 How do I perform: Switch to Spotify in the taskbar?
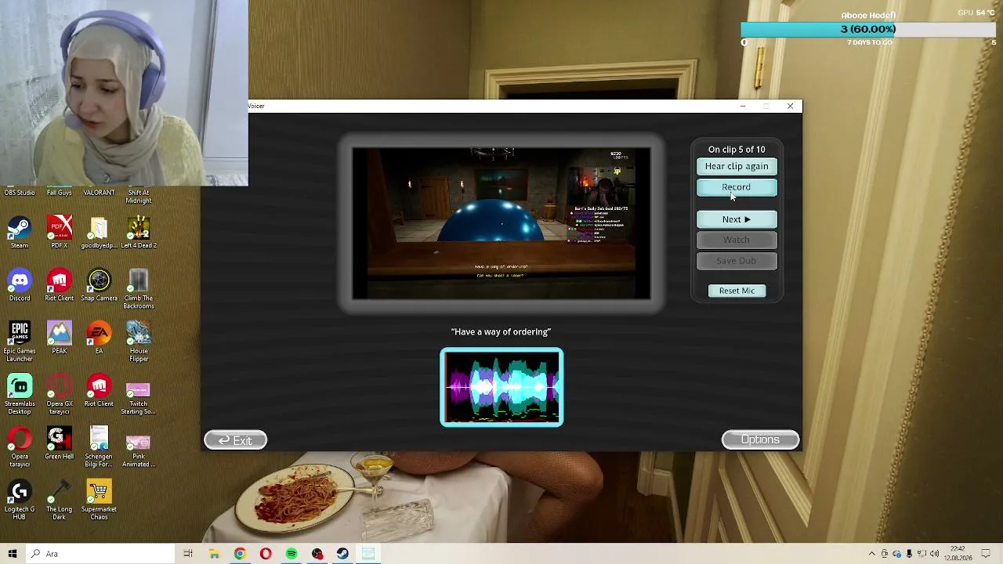291,554
